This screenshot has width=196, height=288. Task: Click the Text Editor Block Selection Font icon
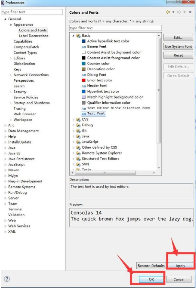[x=83, y=108]
